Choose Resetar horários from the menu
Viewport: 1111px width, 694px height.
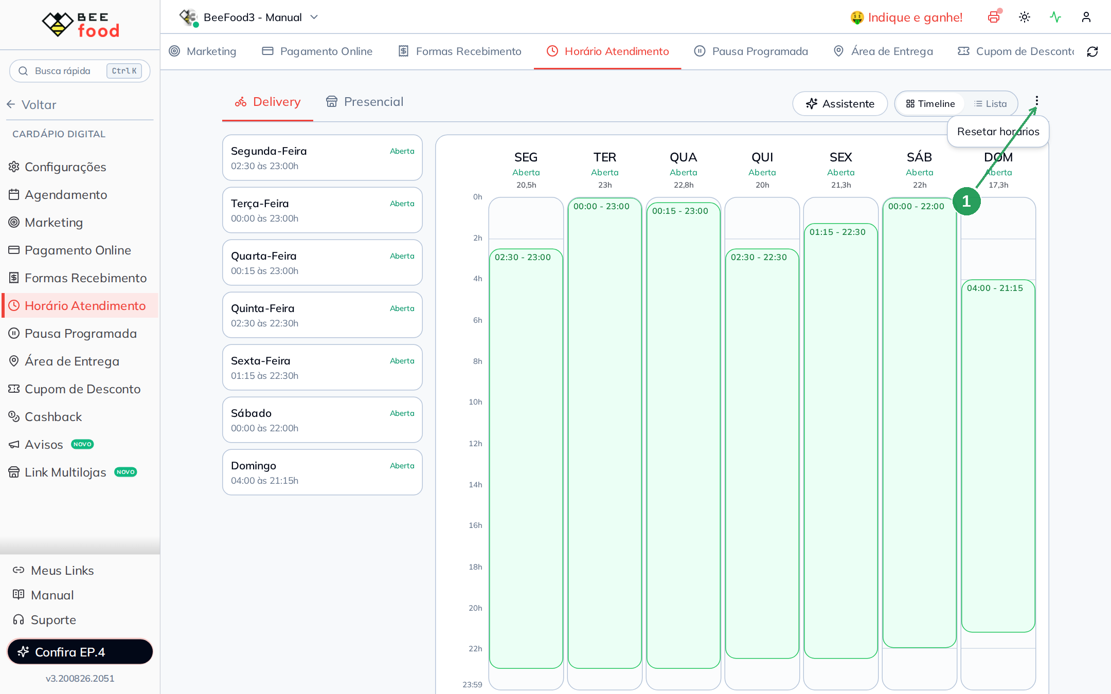coord(998,132)
